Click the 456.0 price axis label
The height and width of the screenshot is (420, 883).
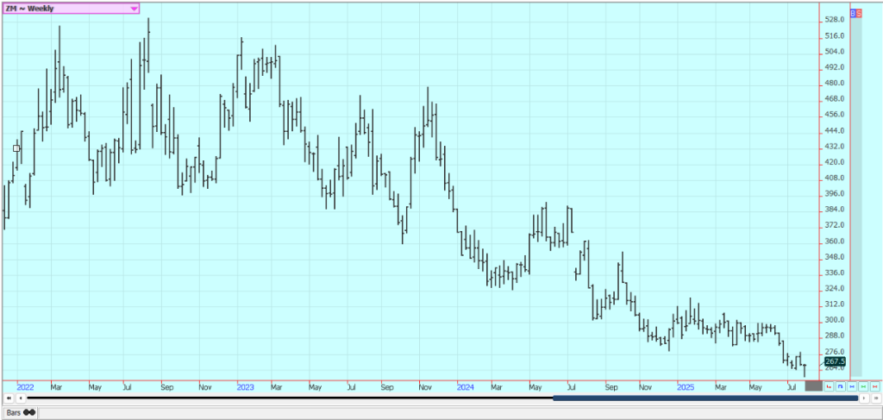[835, 115]
